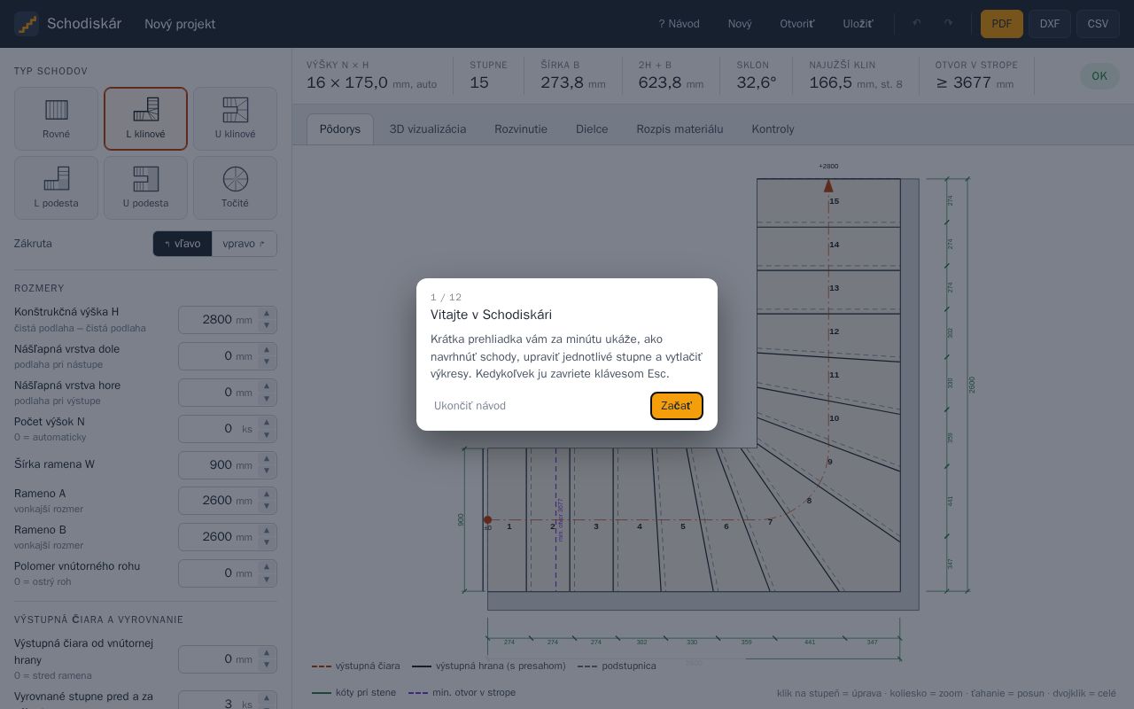Set turn direction to vľavo

[x=183, y=244]
